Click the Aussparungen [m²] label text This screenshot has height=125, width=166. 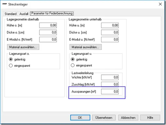(x=84, y=92)
